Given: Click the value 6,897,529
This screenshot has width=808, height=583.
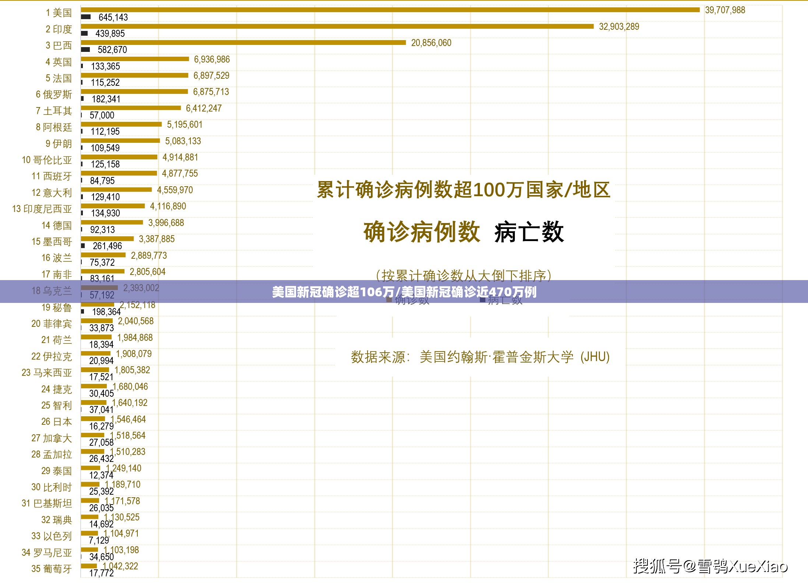Looking at the screenshot, I should (211, 75).
